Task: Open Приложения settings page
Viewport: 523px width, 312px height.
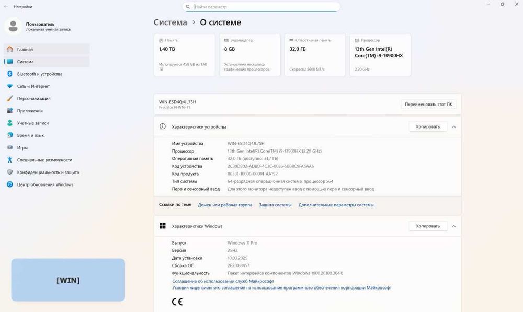Action: pyautogui.click(x=47, y=111)
